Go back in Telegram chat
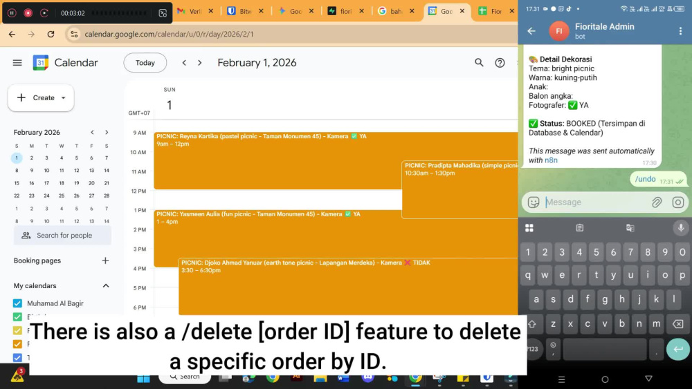 point(531,31)
